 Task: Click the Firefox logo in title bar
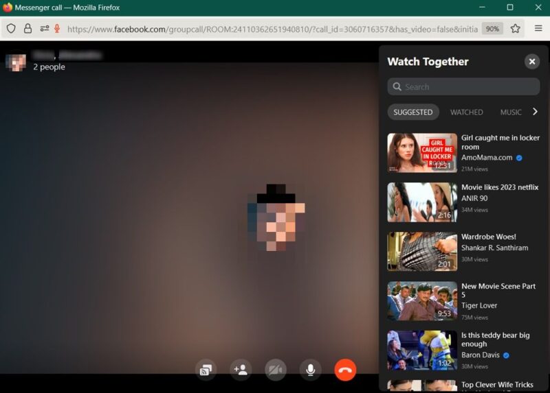click(7, 8)
